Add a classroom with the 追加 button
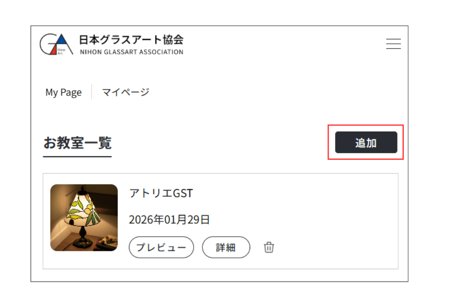Screen dimensions: 469x300 click(x=366, y=142)
